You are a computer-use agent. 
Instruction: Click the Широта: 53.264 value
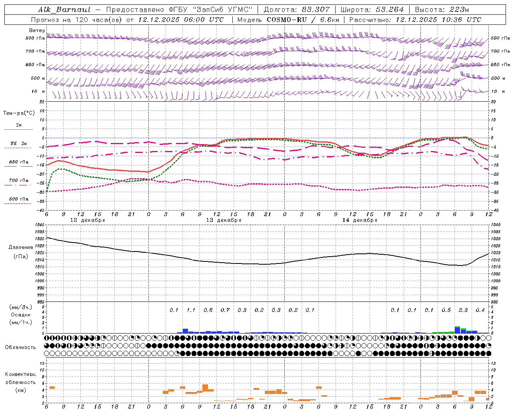point(372,10)
